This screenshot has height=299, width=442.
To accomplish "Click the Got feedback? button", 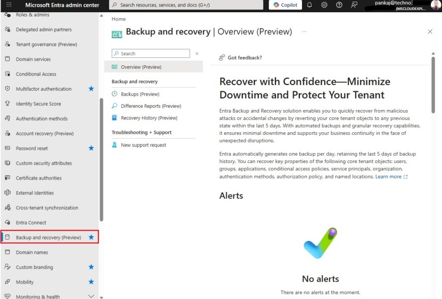I will tap(240, 57).
